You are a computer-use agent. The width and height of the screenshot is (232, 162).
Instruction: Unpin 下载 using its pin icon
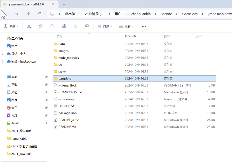click(x=46, y=85)
